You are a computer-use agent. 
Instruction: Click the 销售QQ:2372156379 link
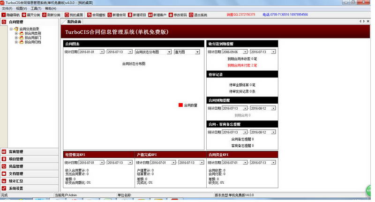pos(241,15)
